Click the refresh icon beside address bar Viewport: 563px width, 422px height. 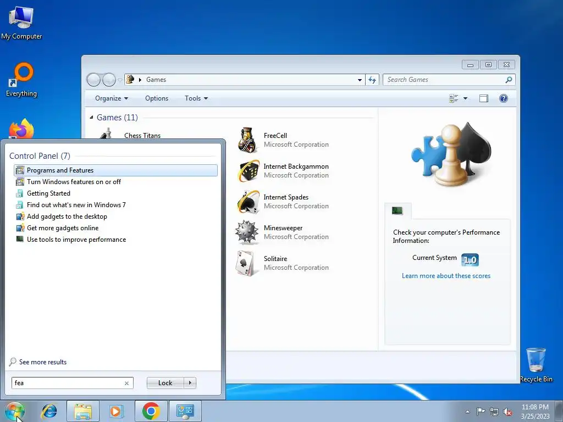coord(372,80)
